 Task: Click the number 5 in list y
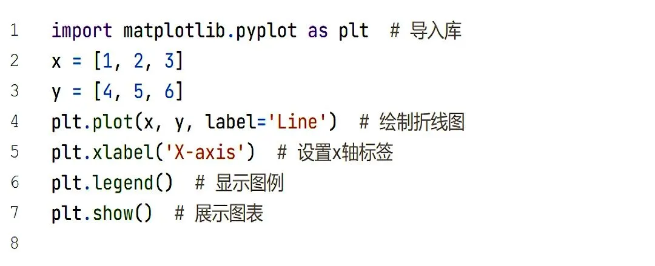(138, 91)
